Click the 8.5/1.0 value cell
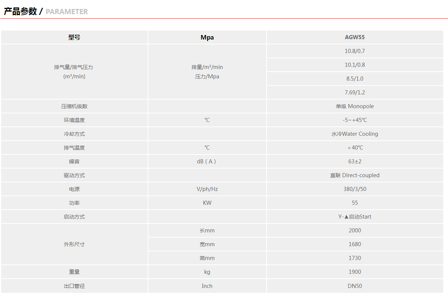 (x=355, y=79)
